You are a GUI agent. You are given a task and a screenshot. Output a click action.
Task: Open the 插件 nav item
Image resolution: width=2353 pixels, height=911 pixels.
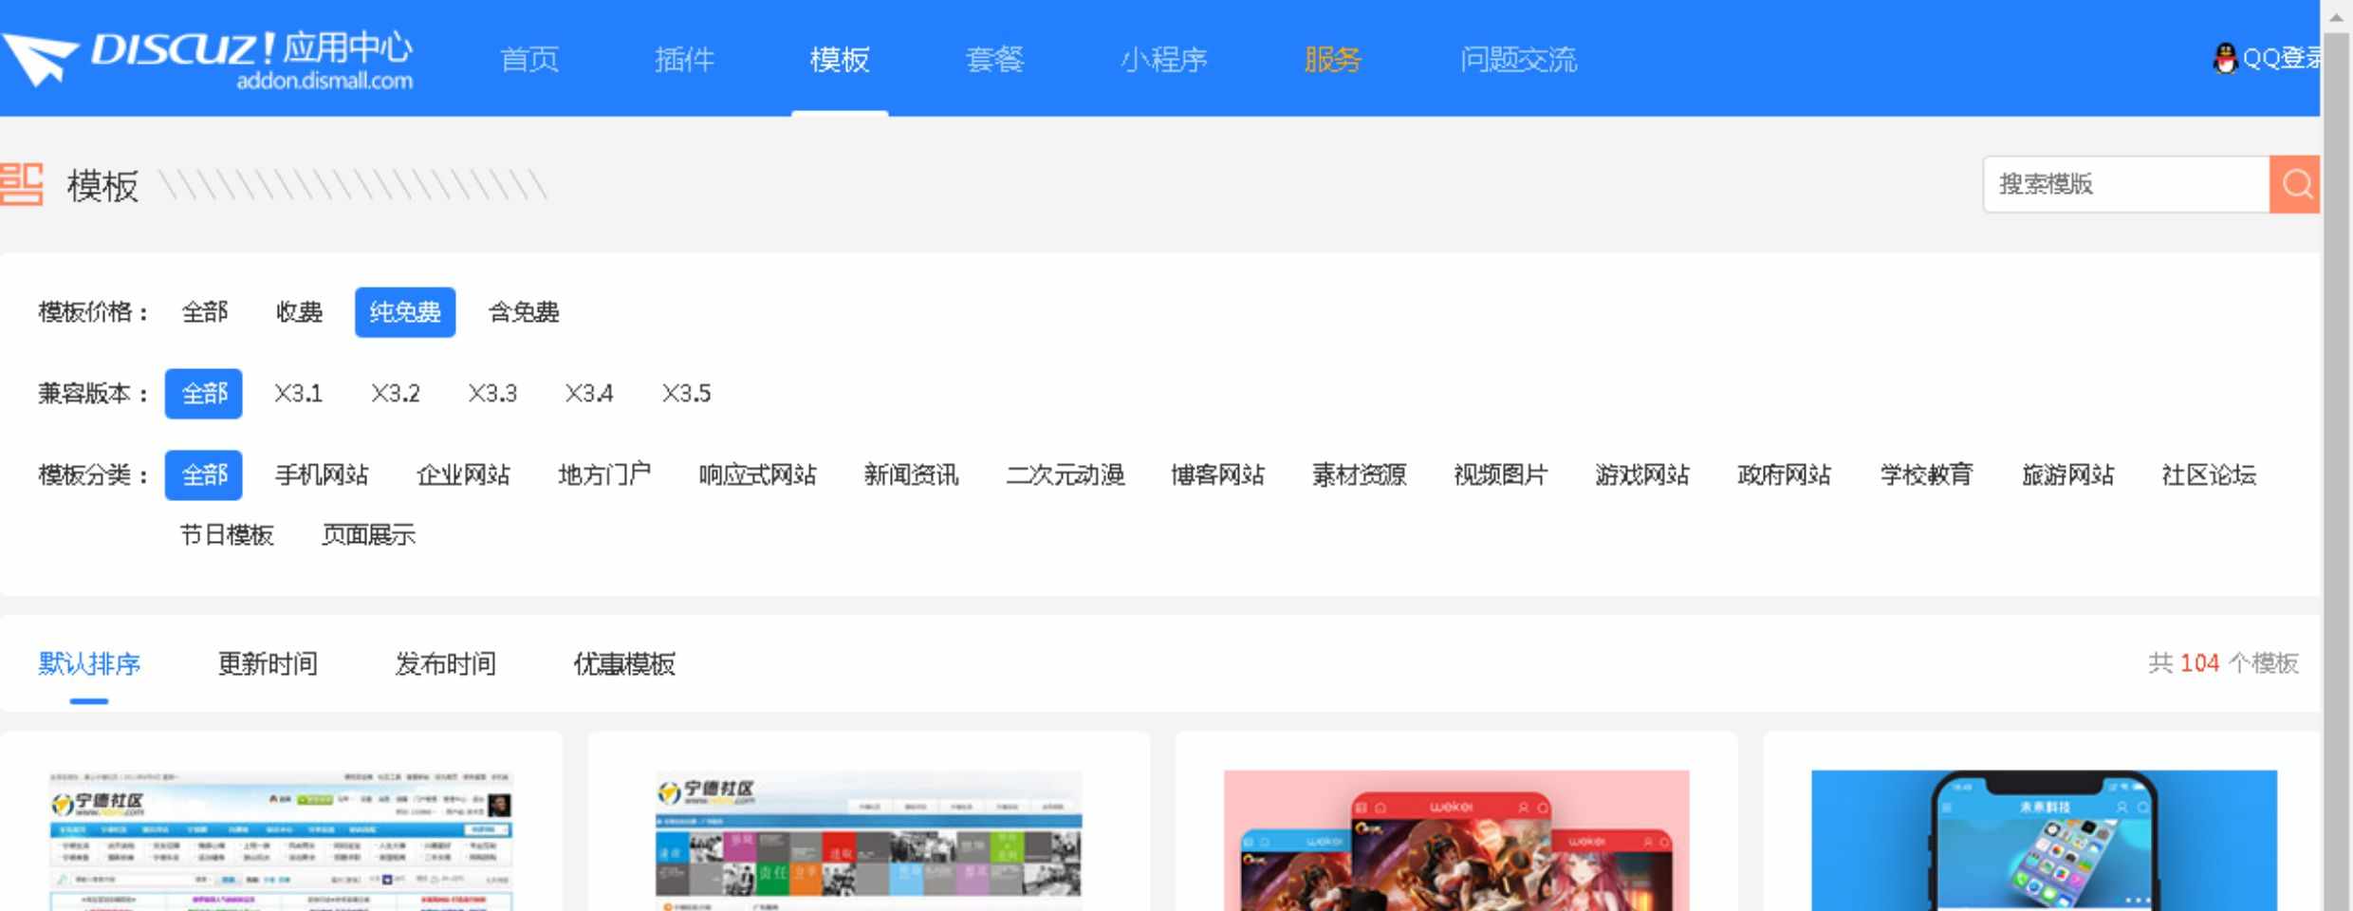tap(684, 60)
